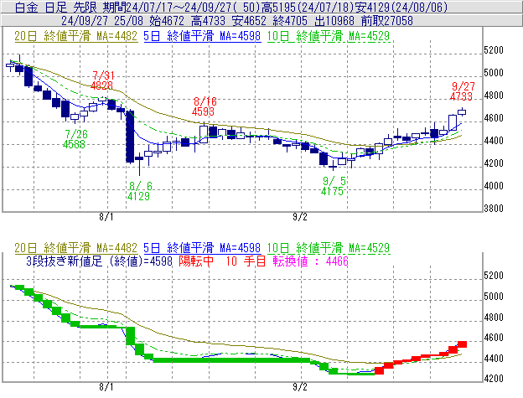This screenshot has width=523, height=398.
Task: Click the 8/16 4593 high label
Action: pyautogui.click(x=205, y=106)
